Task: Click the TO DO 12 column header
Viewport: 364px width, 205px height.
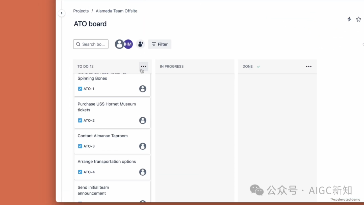Action: [85, 66]
